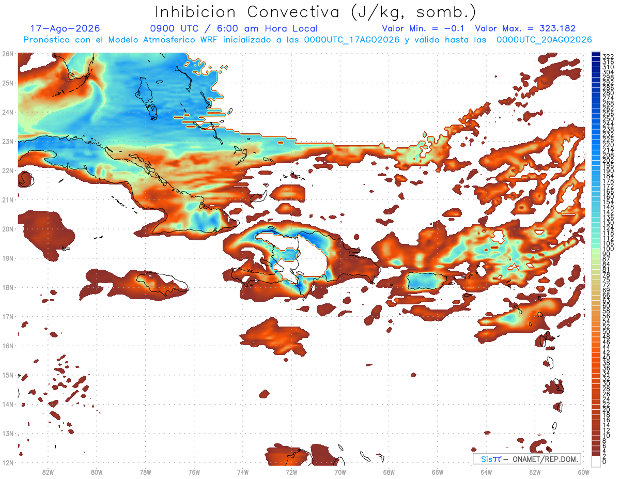Click the color bar value 100
Screen dimensions: 620x479
[x=608, y=249]
